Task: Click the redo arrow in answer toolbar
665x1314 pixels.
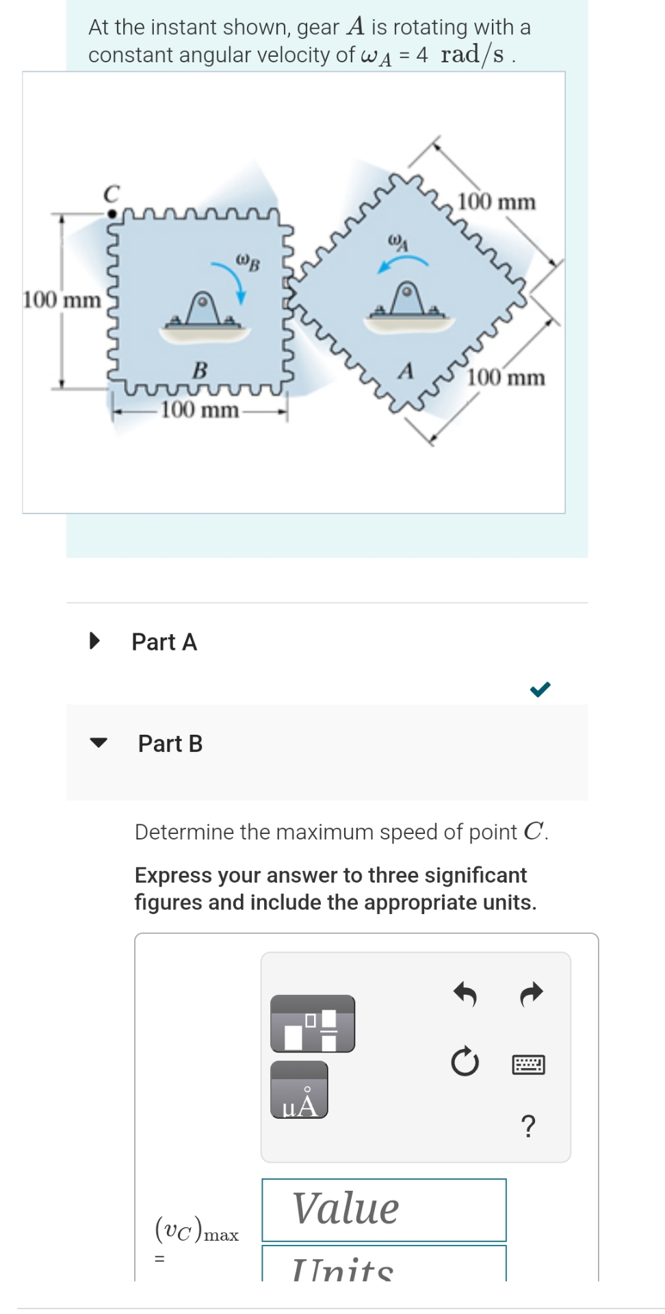Action: tap(531, 995)
